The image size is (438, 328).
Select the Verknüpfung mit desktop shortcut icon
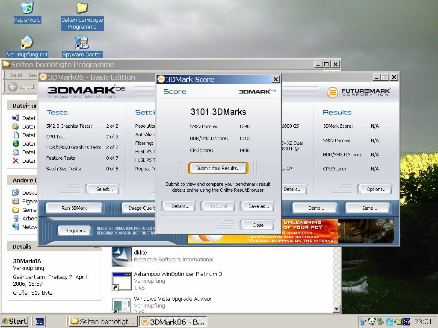[27, 42]
